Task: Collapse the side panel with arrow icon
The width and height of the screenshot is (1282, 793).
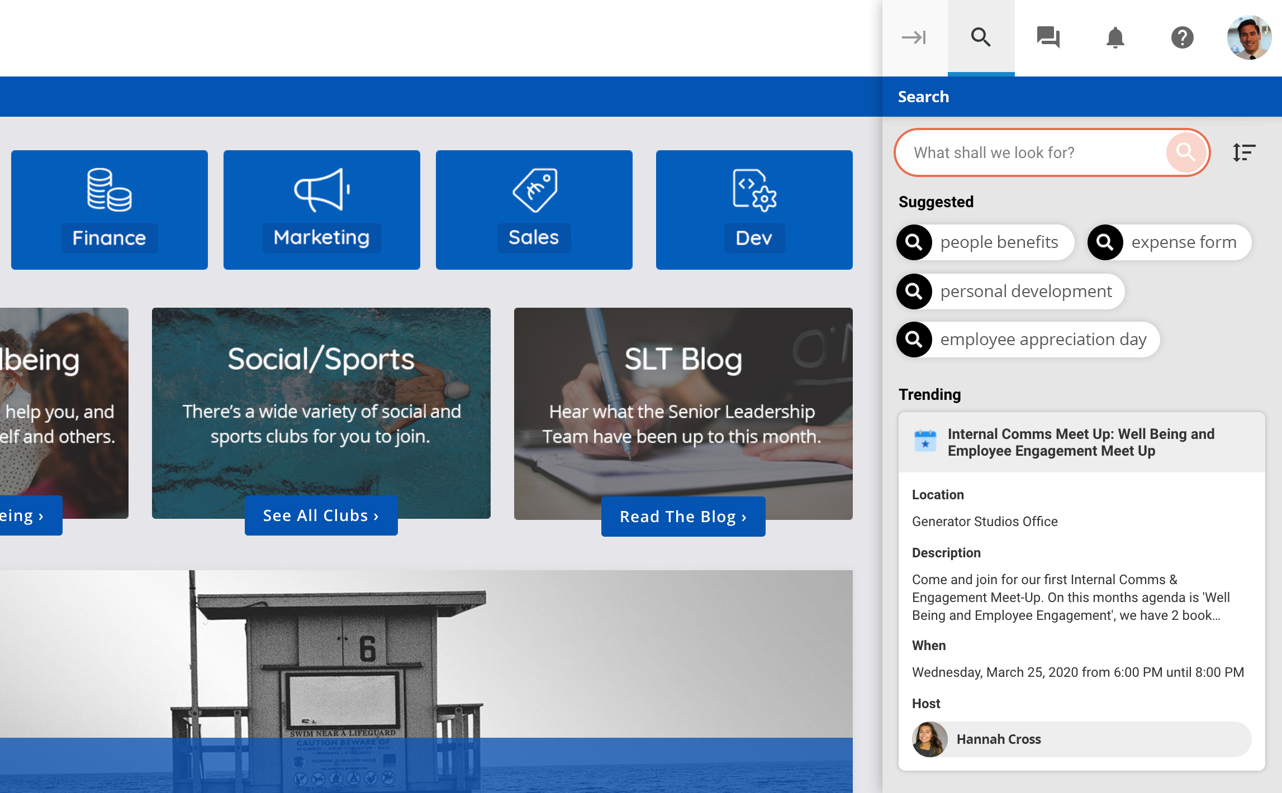Action: 914,37
